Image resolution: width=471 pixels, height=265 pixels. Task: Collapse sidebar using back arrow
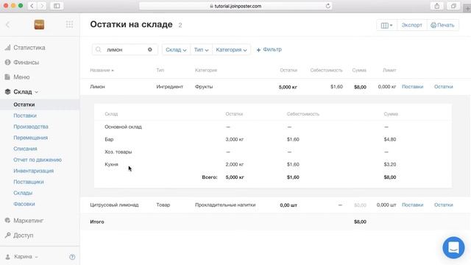(8, 24)
